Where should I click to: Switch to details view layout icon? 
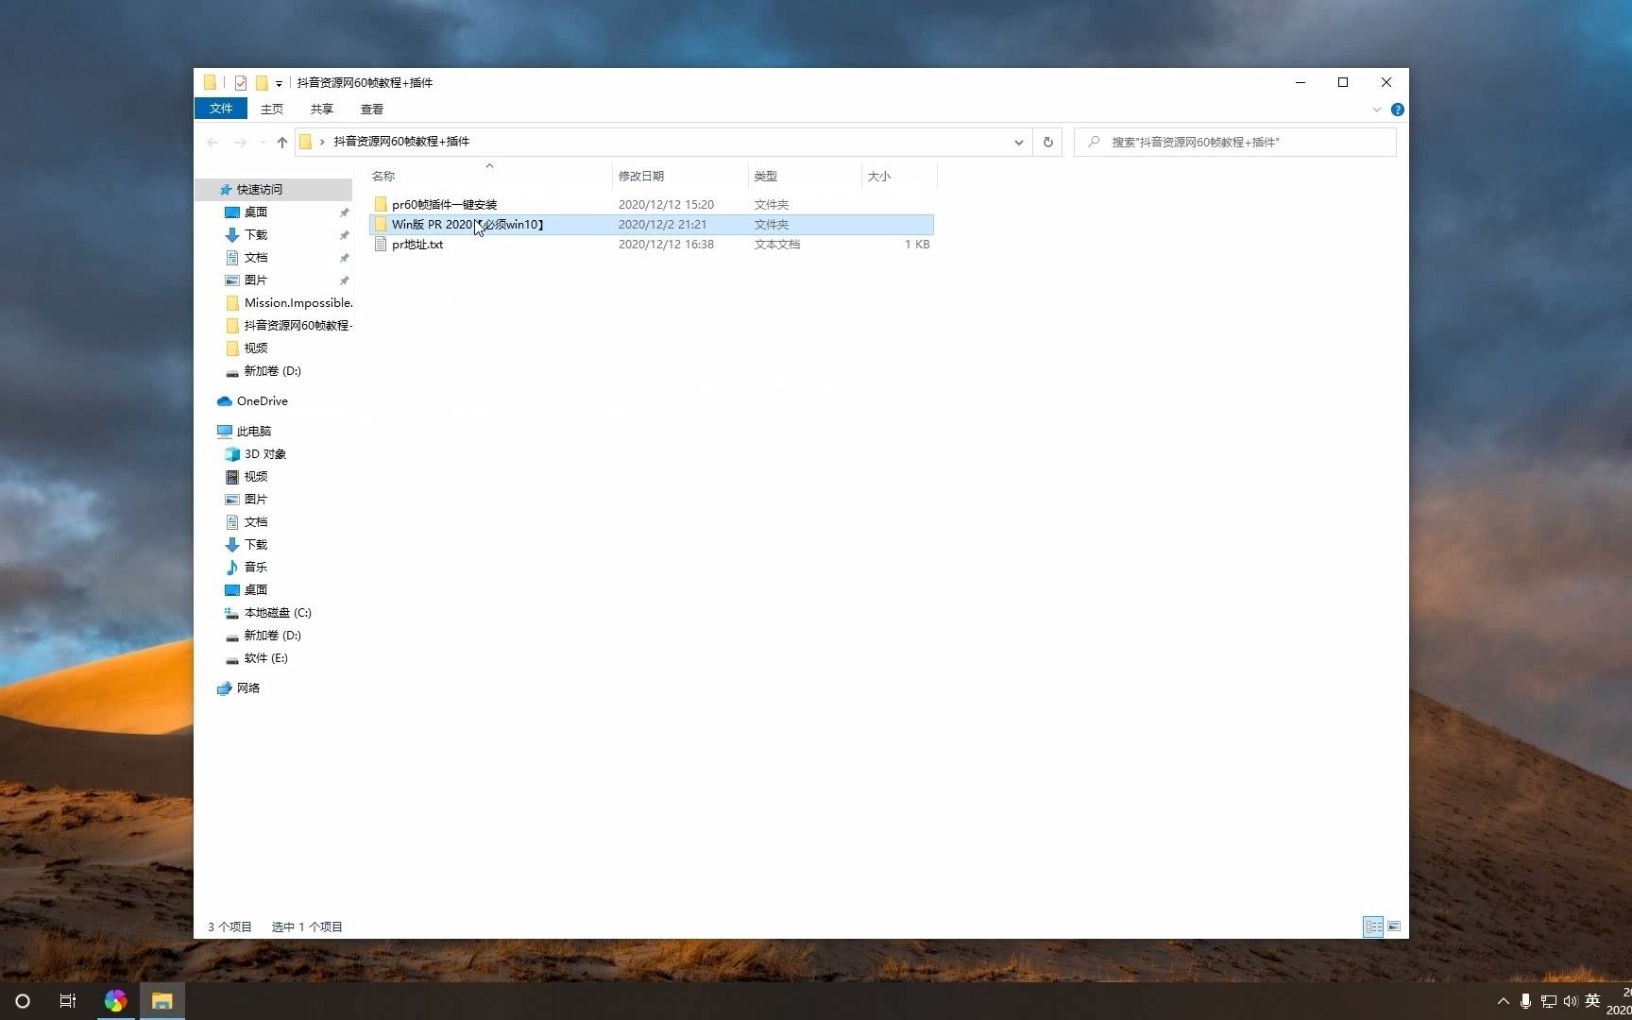pyautogui.click(x=1373, y=926)
